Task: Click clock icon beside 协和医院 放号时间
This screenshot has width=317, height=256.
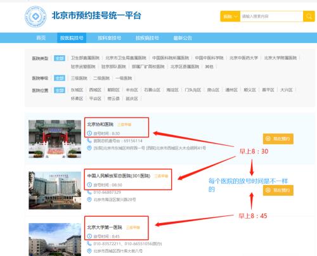Action: click(x=89, y=133)
